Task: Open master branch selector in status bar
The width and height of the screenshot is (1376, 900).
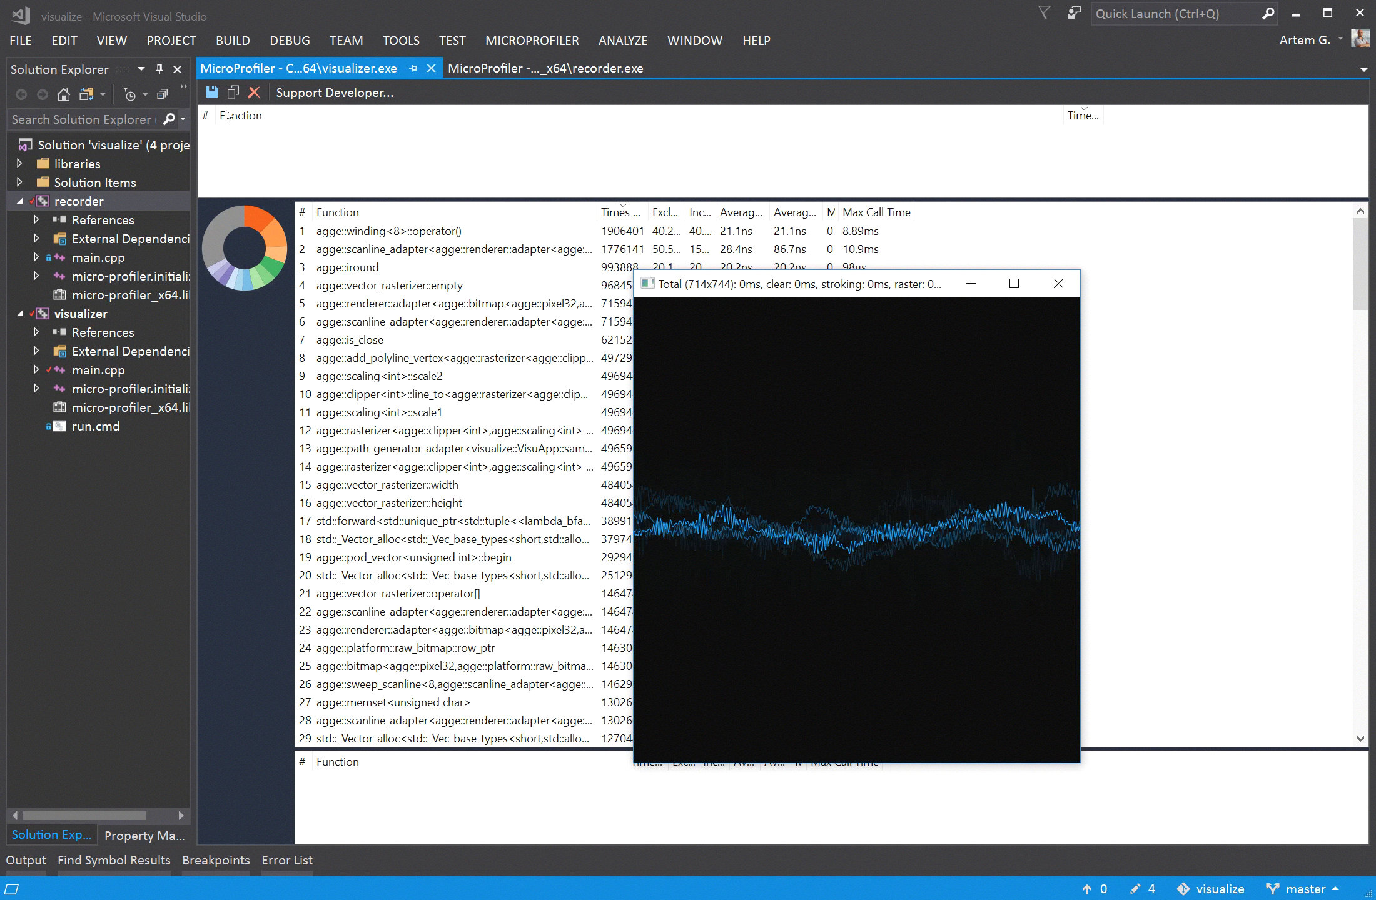Action: click(1302, 889)
